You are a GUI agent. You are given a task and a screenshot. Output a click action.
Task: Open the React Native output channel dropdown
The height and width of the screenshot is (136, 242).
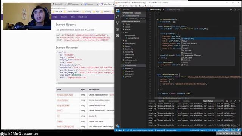coord(213,101)
